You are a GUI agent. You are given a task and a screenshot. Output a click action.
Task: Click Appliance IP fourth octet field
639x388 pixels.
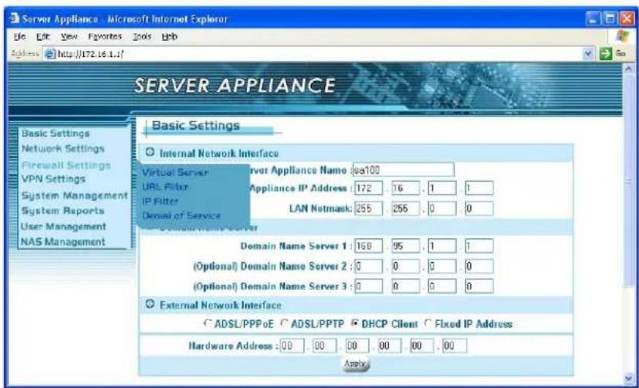pos(478,188)
